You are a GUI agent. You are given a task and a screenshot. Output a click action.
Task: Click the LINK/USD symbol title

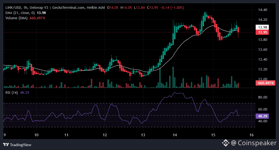tap(14, 7)
